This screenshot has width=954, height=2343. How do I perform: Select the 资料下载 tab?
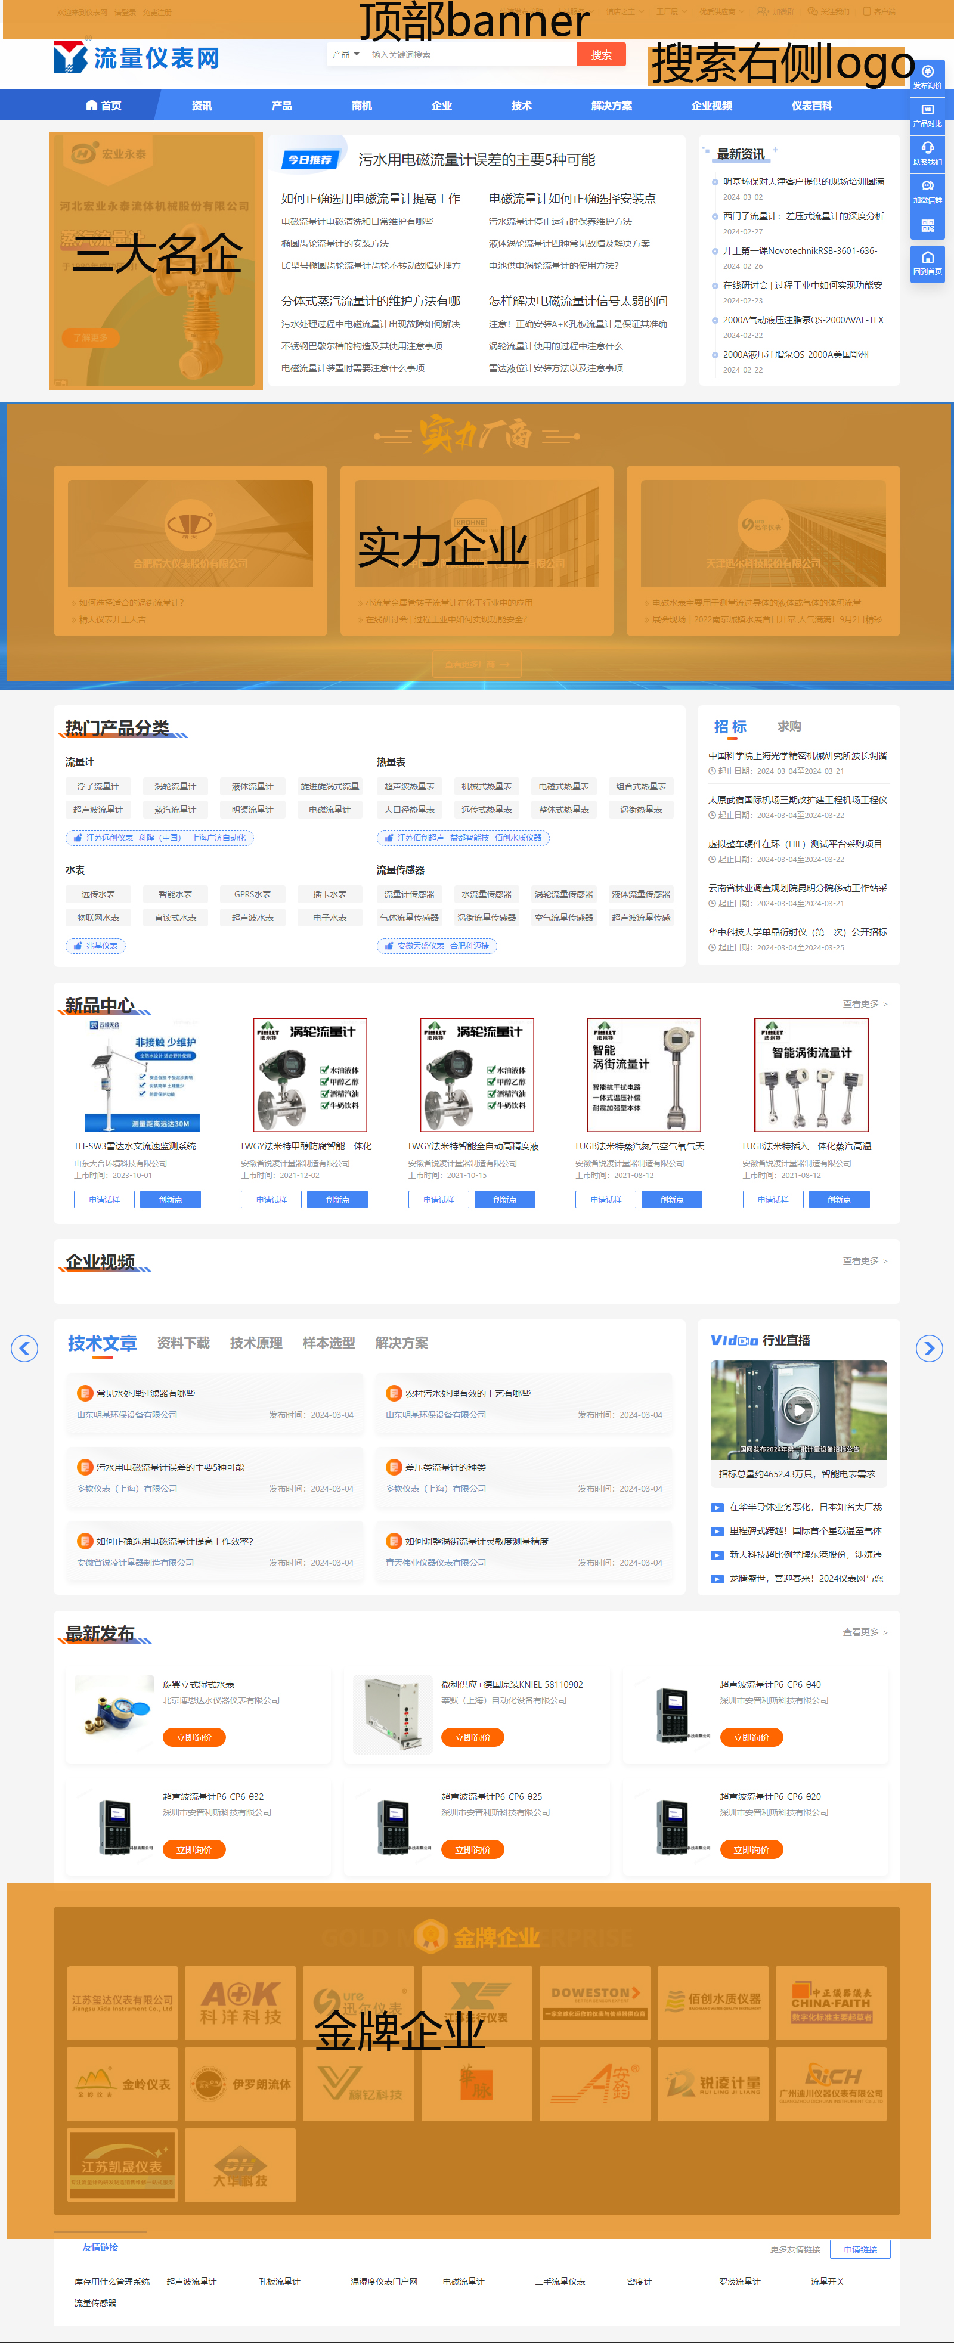(183, 1343)
